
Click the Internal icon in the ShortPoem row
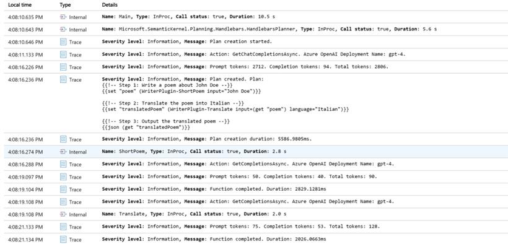coord(63,152)
